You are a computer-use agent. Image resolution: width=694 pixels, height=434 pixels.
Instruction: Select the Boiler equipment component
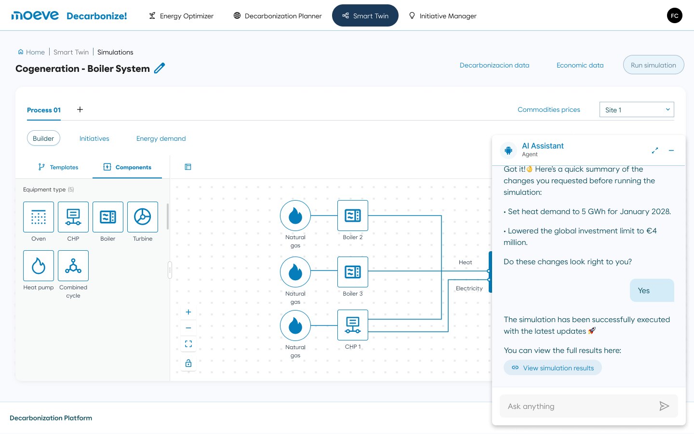point(108,217)
